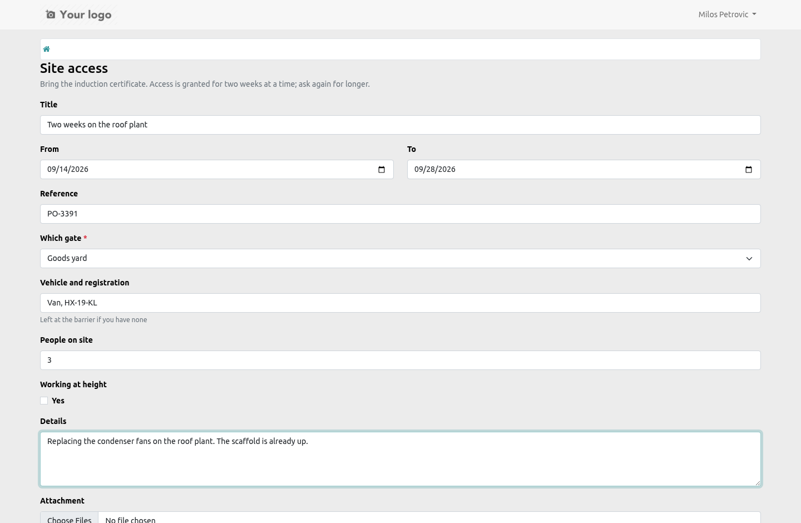This screenshot has height=523, width=801.
Task: Click the From label
Action: pos(50,149)
